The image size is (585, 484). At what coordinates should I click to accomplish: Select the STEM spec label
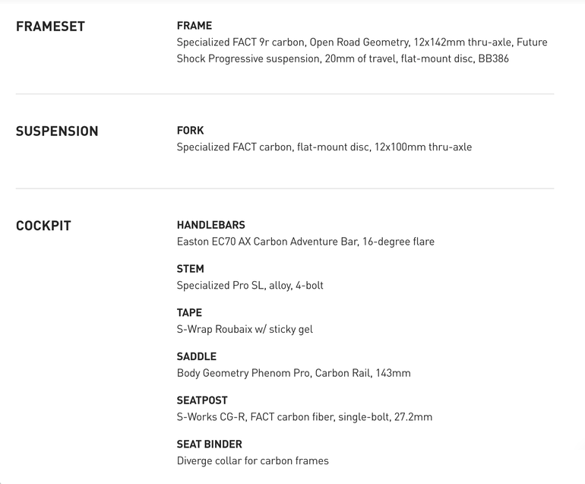click(190, 269)
